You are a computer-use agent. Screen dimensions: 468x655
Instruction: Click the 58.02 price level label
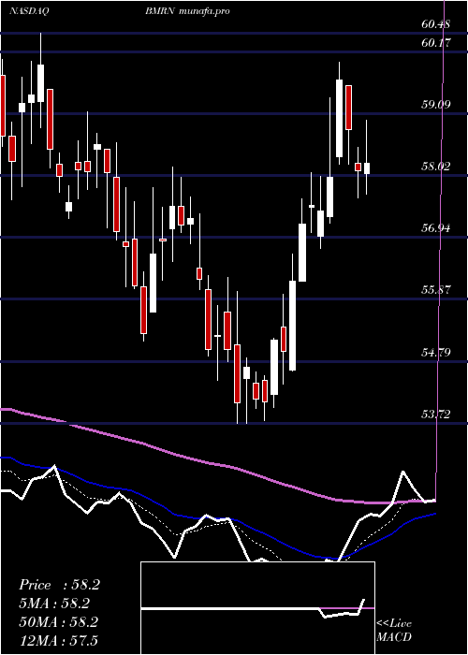coord(436,167)
